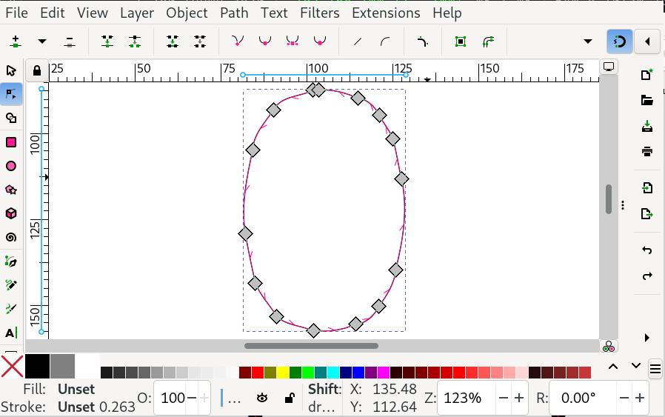The height and width of the screenshot is (417, 665).
Task: Click Delete selected nodes button
Action: [70, 41]
